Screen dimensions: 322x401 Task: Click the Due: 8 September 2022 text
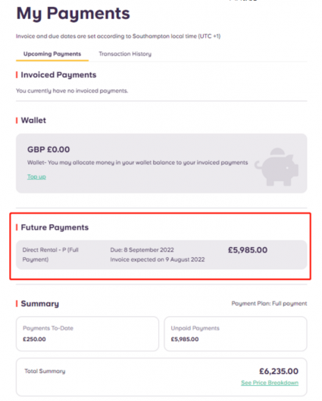142,249
